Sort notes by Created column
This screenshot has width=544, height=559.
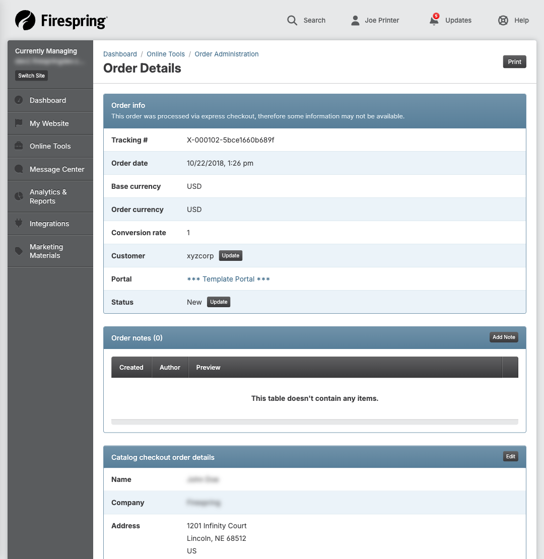[131, 367]
